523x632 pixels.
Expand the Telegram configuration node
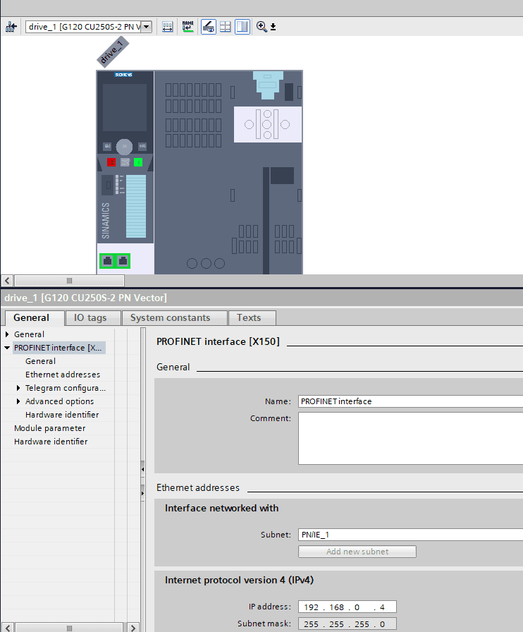click(x=18, y=388)
